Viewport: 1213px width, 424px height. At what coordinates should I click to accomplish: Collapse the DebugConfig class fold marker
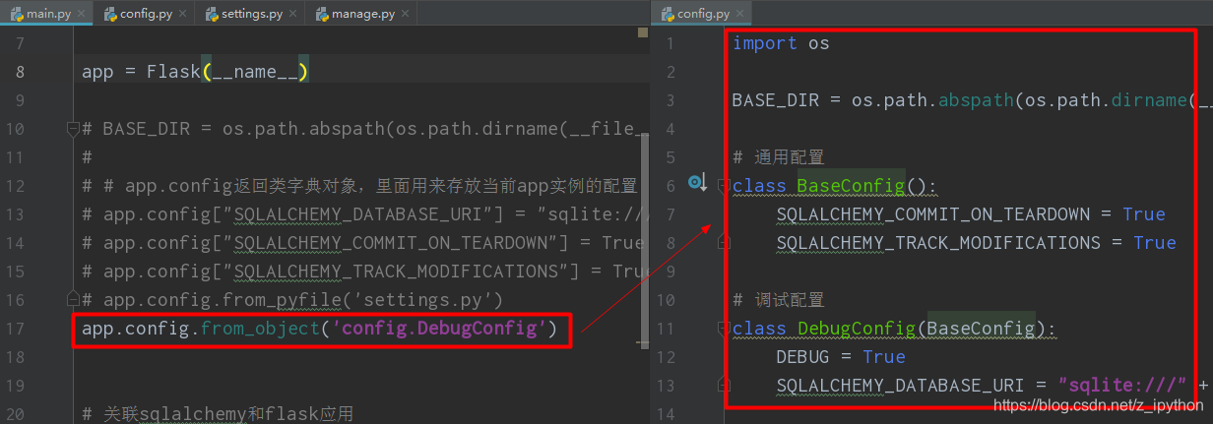click(724, 327)
